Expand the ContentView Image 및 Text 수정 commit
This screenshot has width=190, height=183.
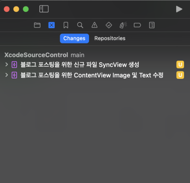tap(6, 75)
